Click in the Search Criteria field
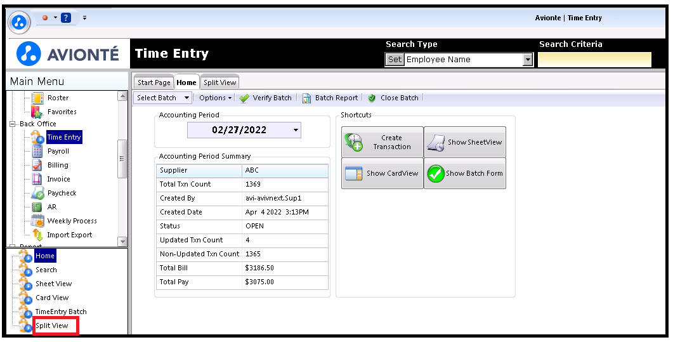The image size is (673, 342). [x=594, y=60]
